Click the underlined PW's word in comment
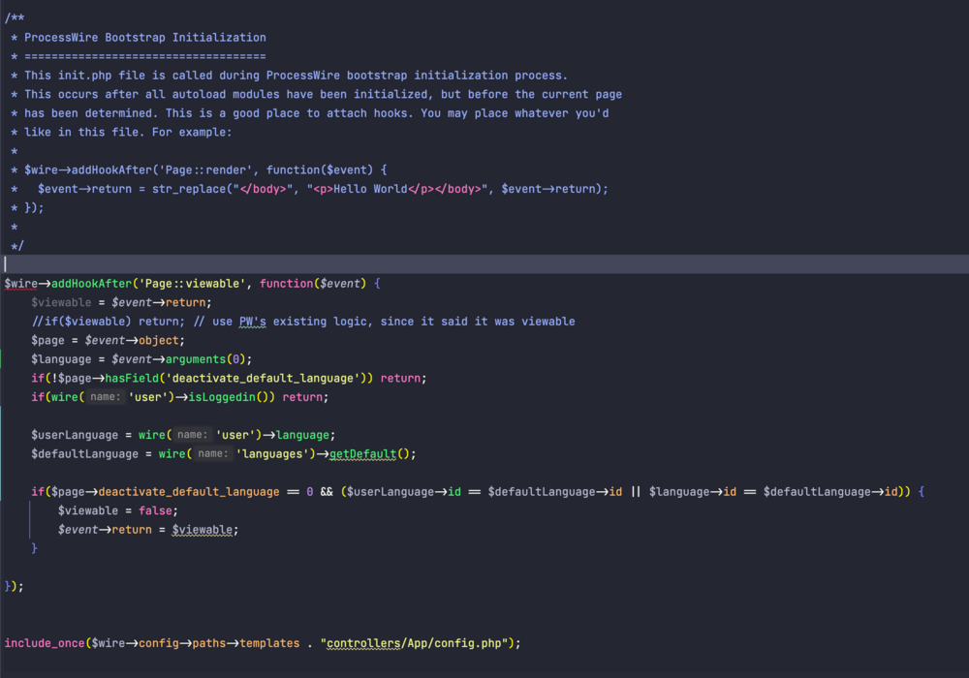 253,321
